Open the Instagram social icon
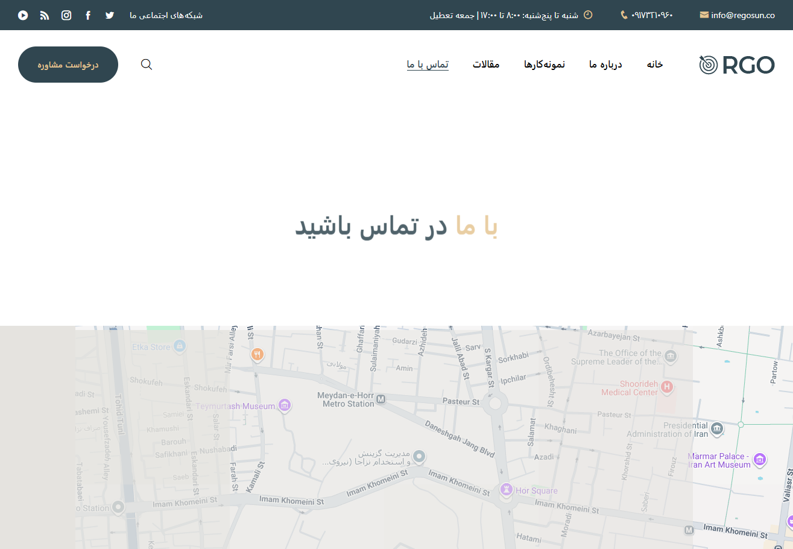The image size is (793, 549). pos(66,15)
